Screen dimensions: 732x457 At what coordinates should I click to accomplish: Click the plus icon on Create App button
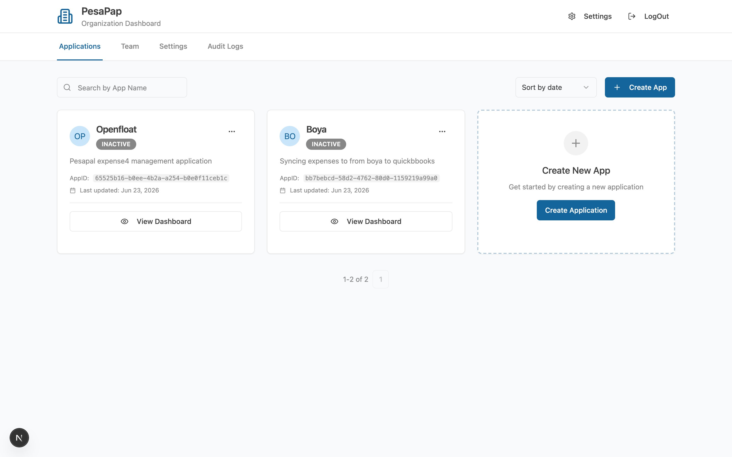coord(617,87)
